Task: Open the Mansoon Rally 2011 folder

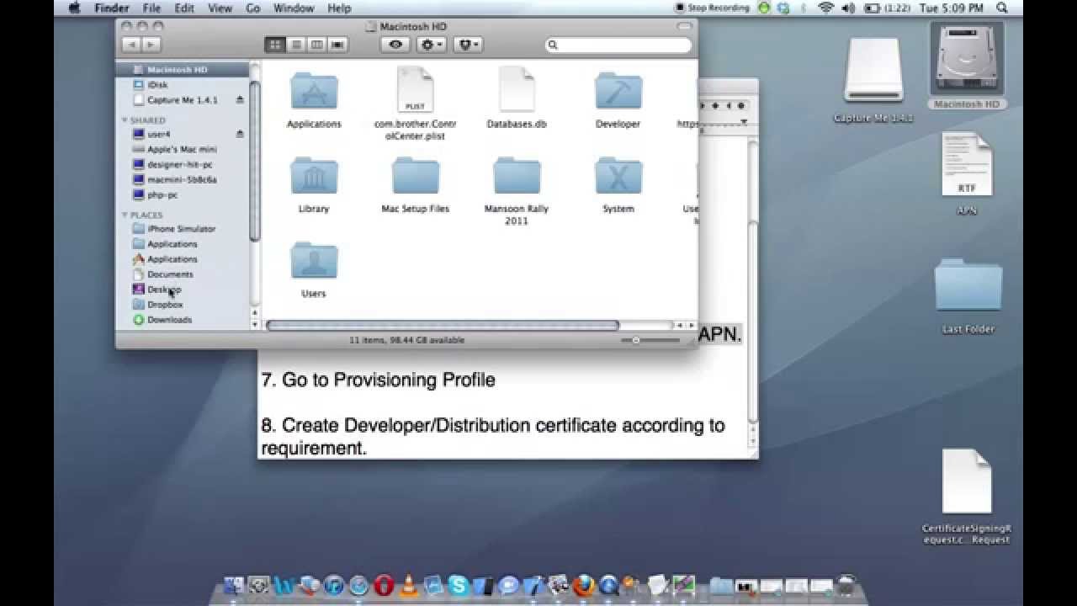Action: (517, 189)
